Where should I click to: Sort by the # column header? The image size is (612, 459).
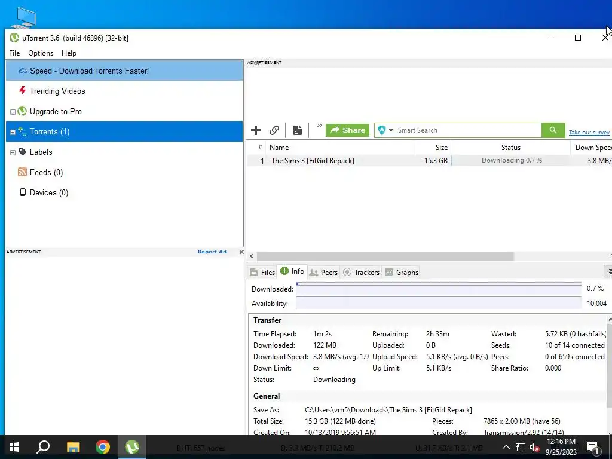260,148
